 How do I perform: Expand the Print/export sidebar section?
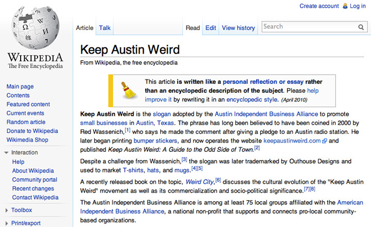click(x=7, y=223)
